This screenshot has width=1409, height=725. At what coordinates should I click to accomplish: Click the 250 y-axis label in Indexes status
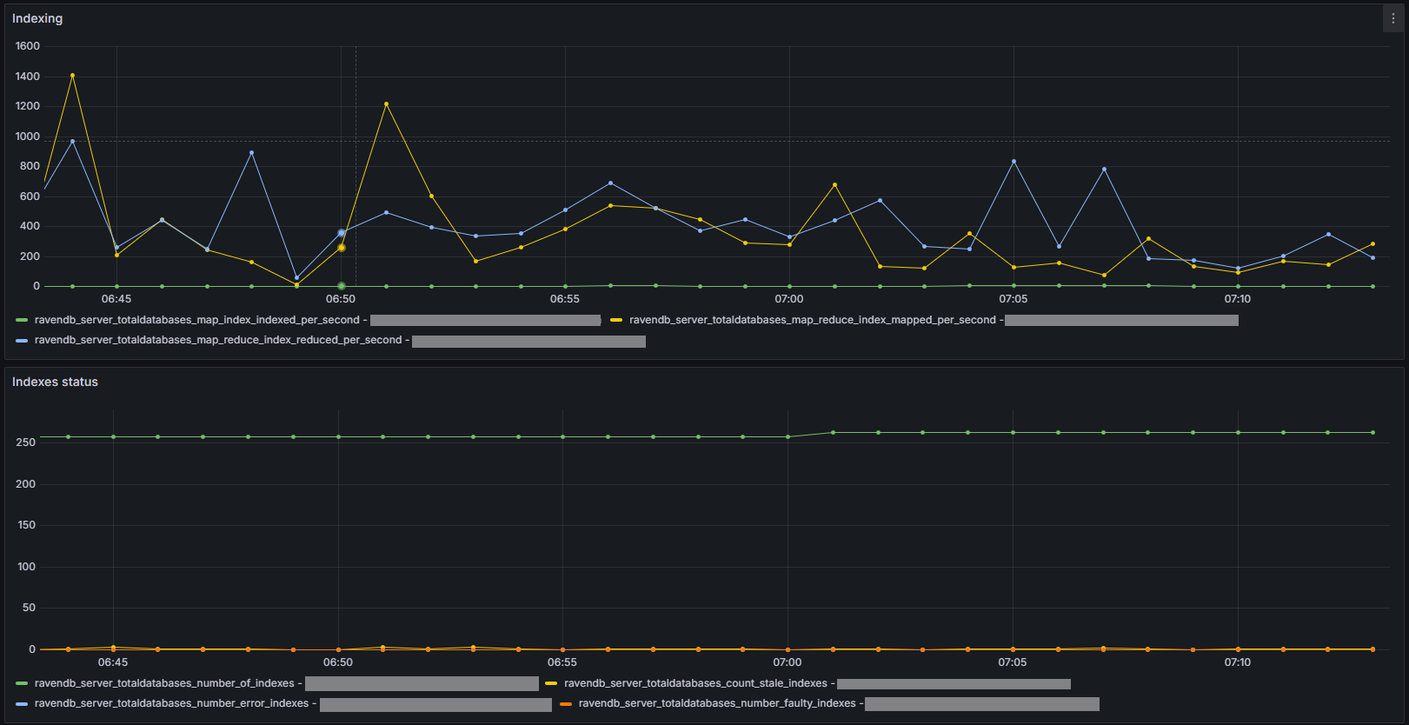(26, 442)
